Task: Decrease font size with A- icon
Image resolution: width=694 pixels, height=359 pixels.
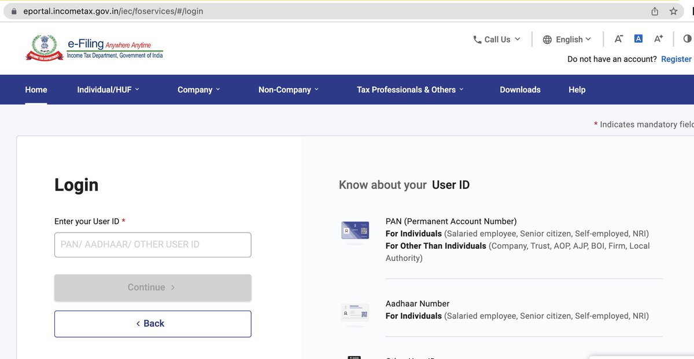Action: point(618,39)
